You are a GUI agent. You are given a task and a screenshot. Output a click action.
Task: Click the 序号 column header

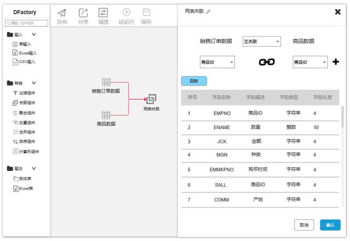coord(192,97)
